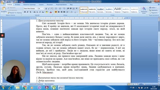This screenshot has height=90, width=160.
Task: Shrink font size with the smaller A icon
Action: (49, 8)
